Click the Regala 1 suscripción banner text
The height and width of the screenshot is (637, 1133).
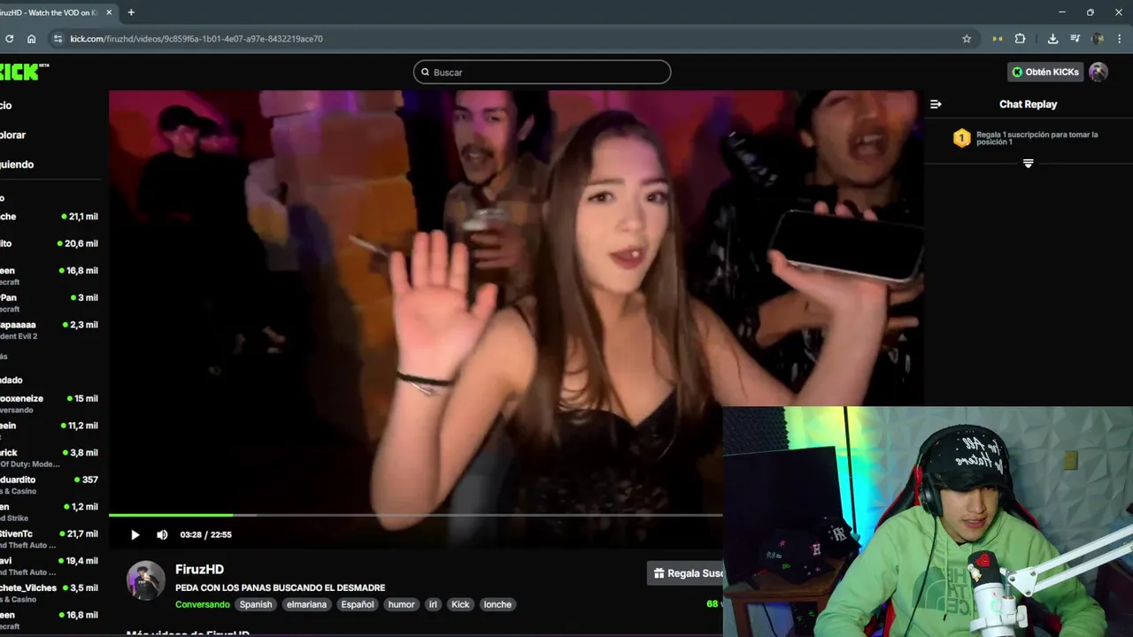click(x=1037, y=138)
